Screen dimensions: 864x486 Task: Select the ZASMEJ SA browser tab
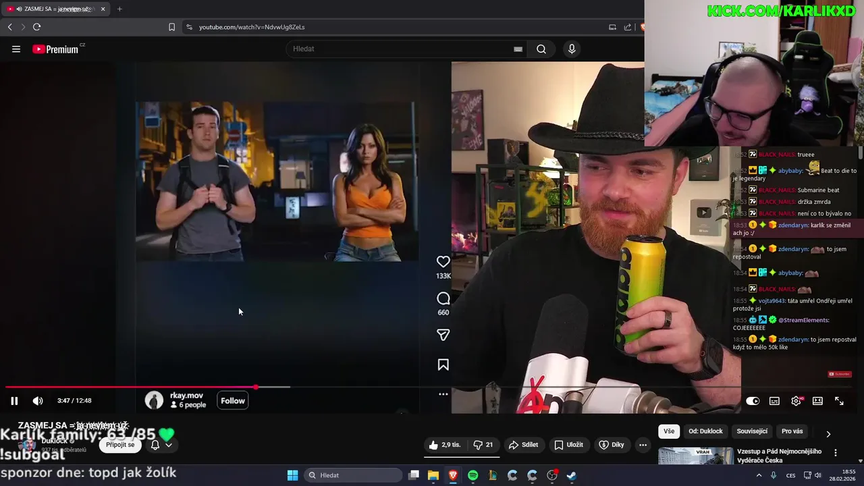(57, 9)
